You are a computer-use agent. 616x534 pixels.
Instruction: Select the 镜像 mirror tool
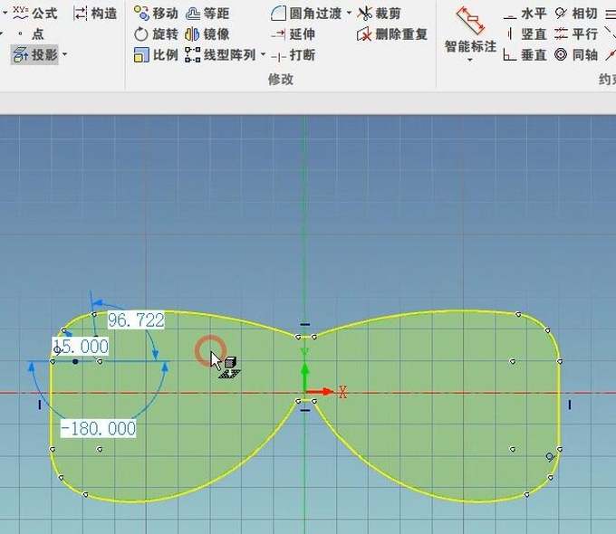(207, 34)
